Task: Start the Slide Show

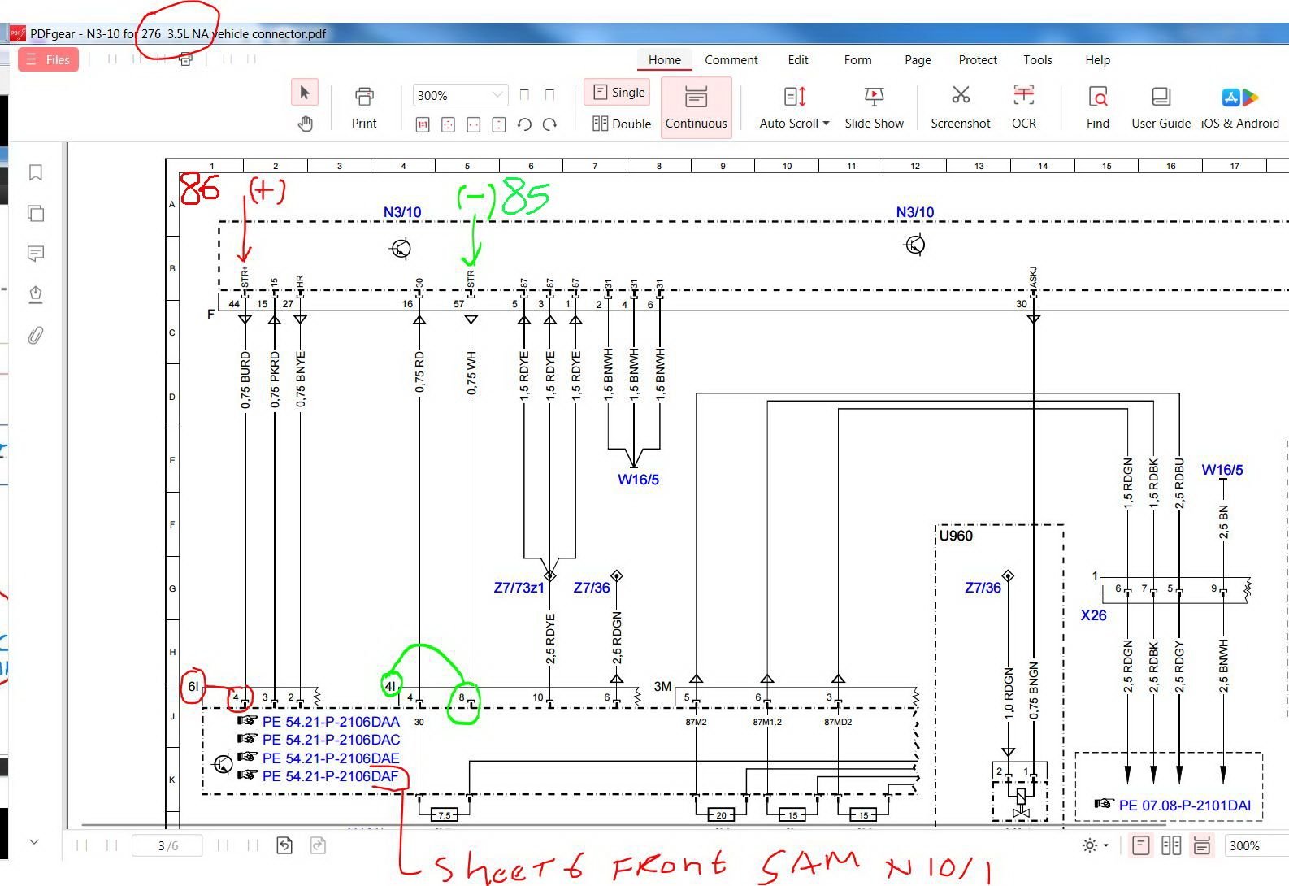Action: (874, 106)
